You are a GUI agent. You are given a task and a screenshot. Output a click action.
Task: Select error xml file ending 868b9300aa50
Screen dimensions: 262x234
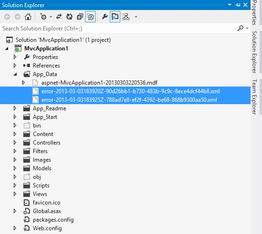(x=129, y=100)
